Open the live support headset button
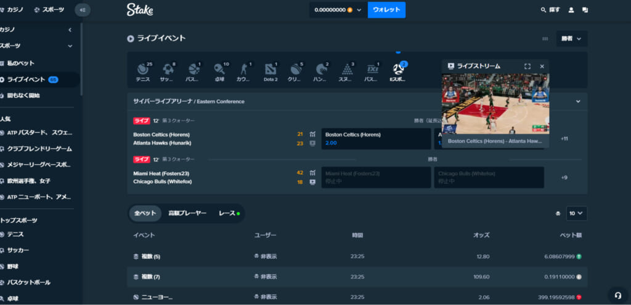Image resolution: width=631 pixels, height=305 pixels. click(x=617, y=295)
